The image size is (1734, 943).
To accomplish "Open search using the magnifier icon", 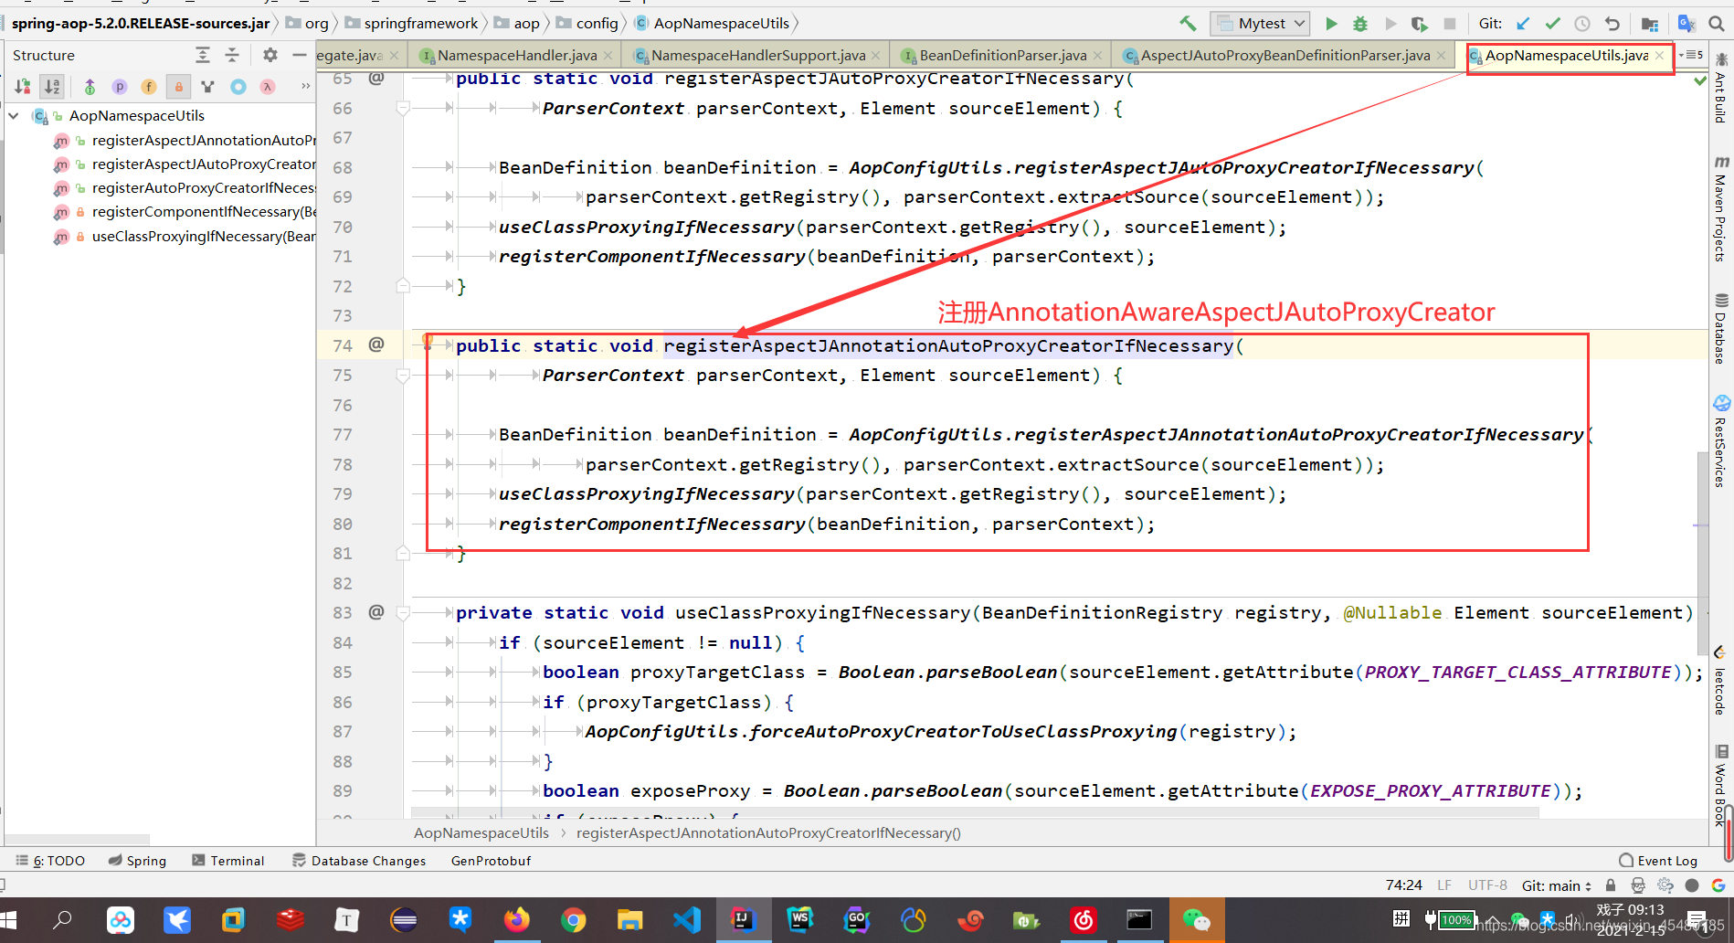I will 1717,23.
